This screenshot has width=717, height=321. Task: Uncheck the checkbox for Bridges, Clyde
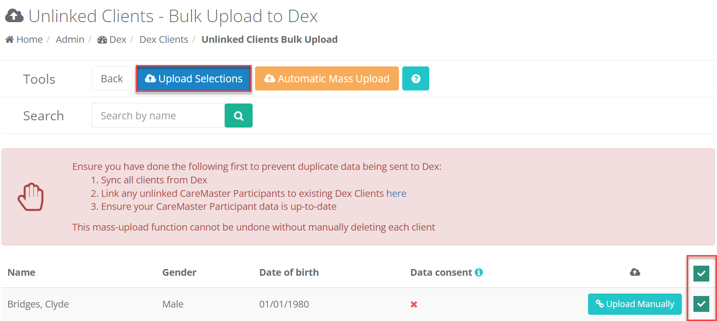701,304
